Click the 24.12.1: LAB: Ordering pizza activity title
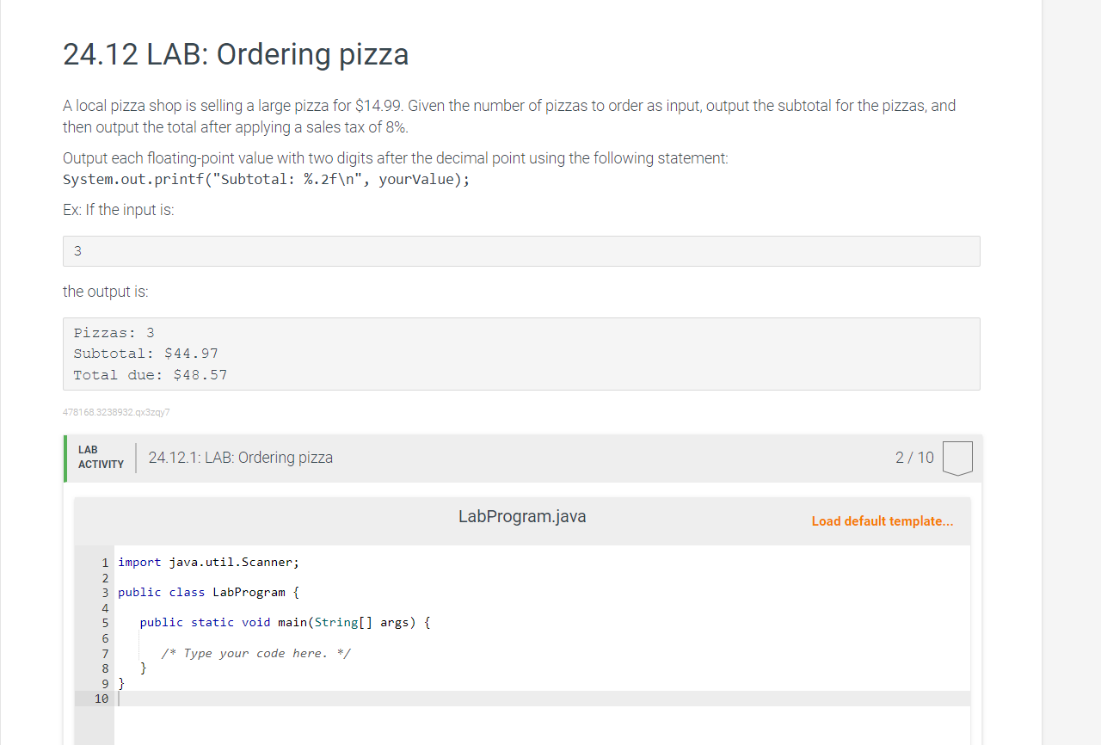Image resolution: width=1101 pixels, height=745 pixels. point(241,458)
